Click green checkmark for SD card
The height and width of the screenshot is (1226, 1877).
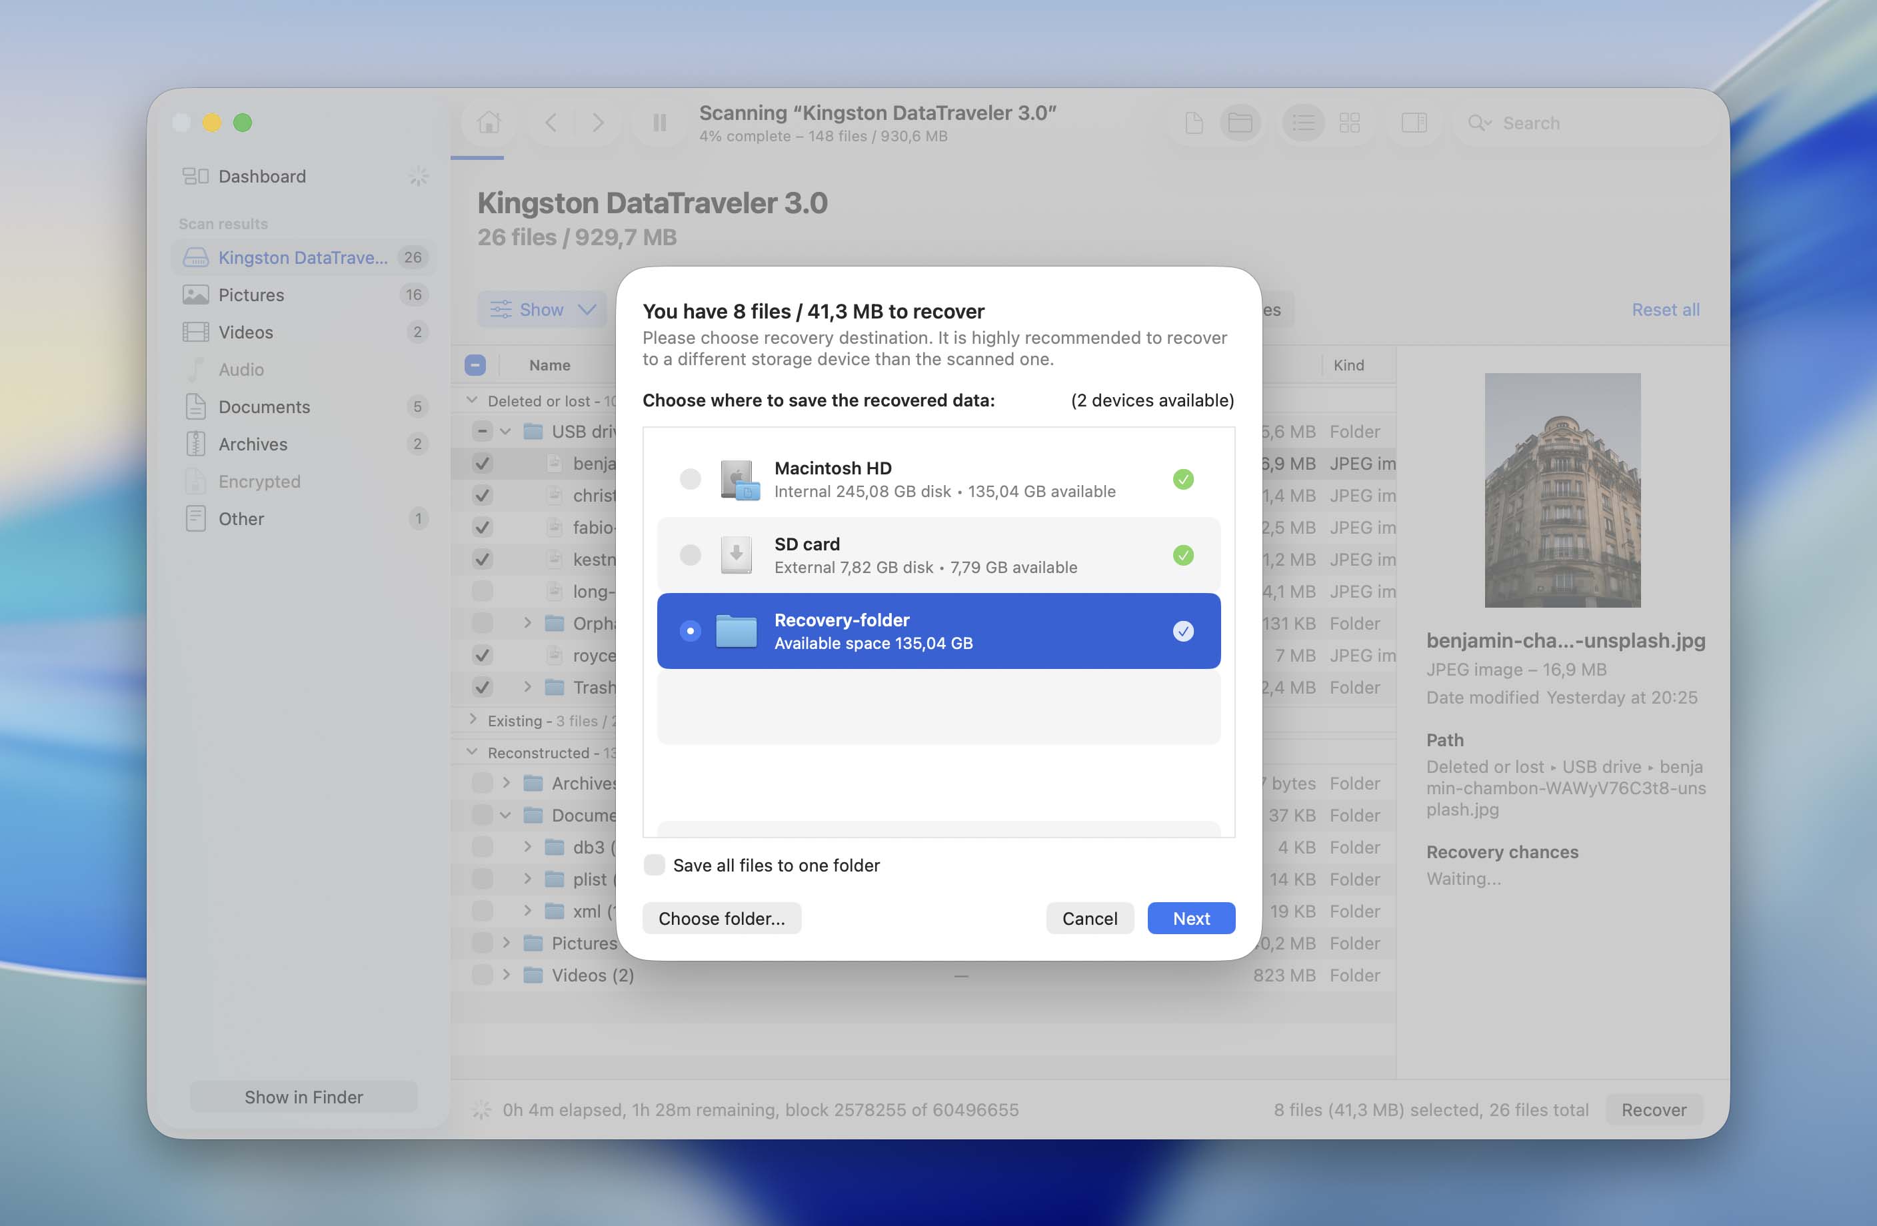1183,554
